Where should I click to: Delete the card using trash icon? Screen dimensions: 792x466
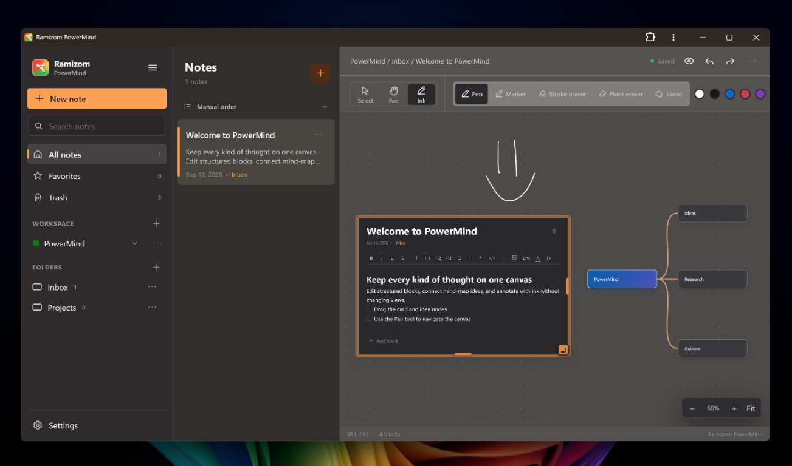point(554,231)
